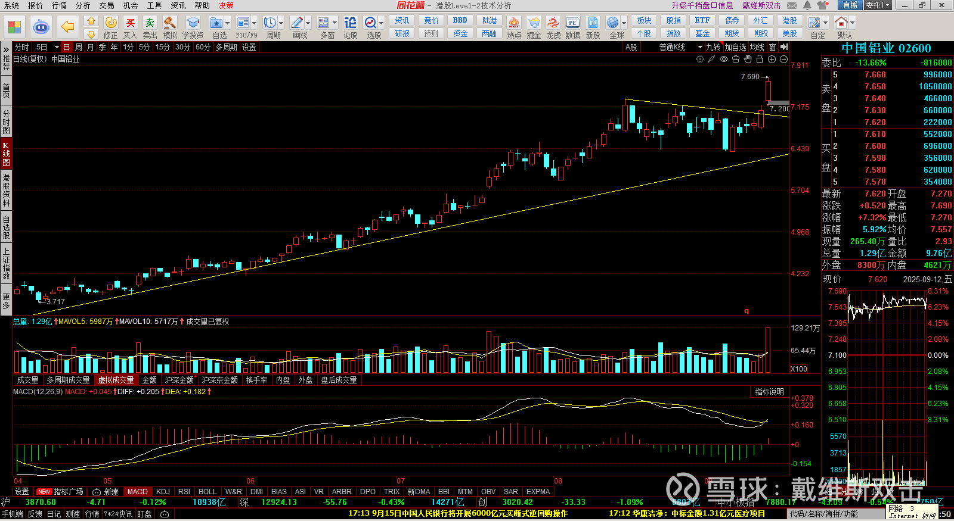Open the robot assistant icon
Screen dimensions: 954x521
[41, 27]
